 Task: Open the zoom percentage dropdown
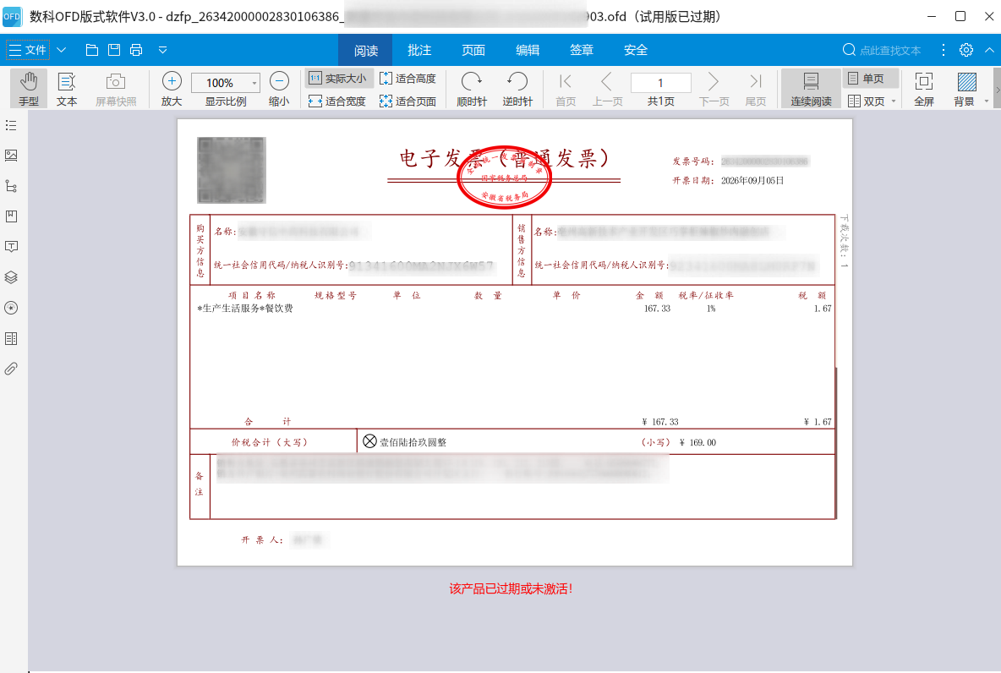point(254,82)
